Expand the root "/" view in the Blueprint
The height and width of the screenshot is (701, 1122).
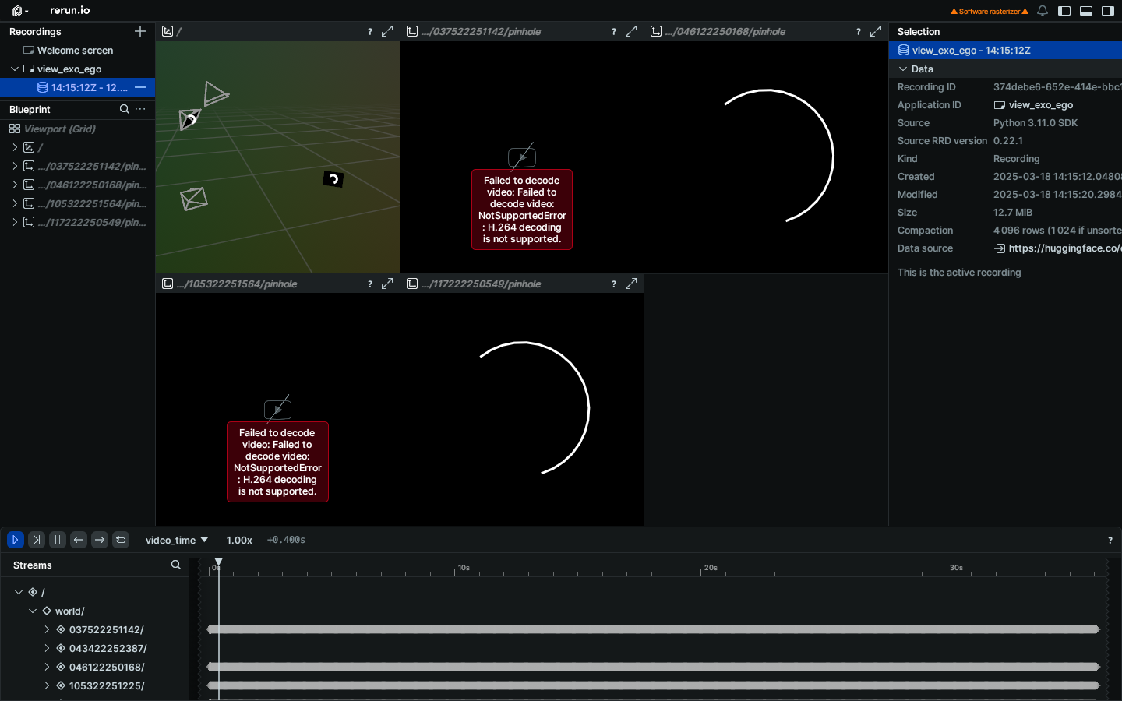click(x=15, y=147)
